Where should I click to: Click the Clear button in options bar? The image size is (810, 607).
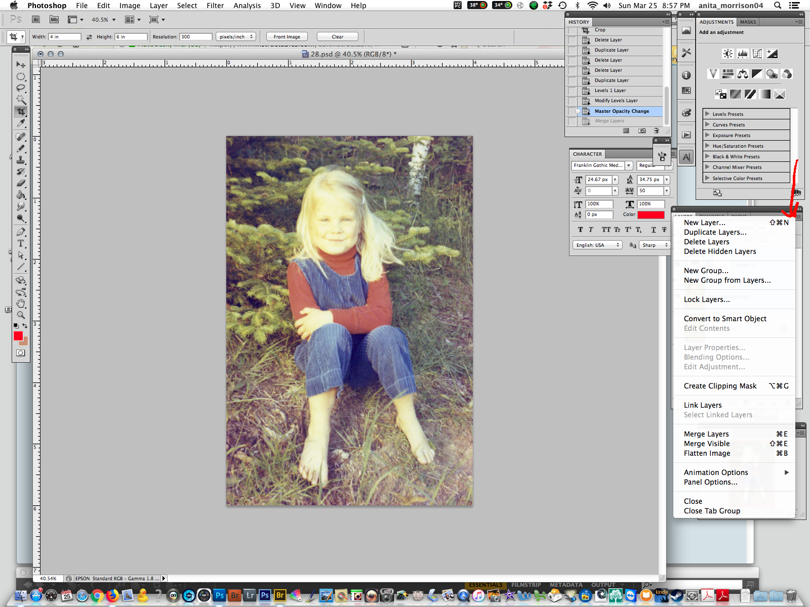pos(338,36)
